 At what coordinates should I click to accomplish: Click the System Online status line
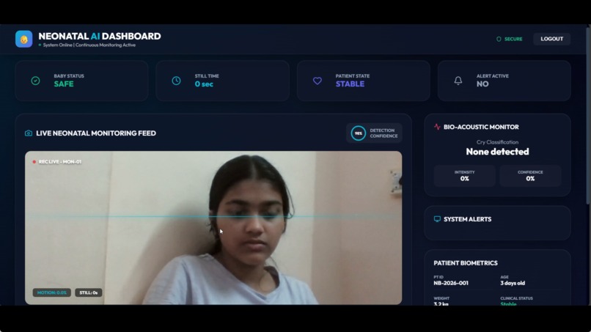tap(89, 45)
